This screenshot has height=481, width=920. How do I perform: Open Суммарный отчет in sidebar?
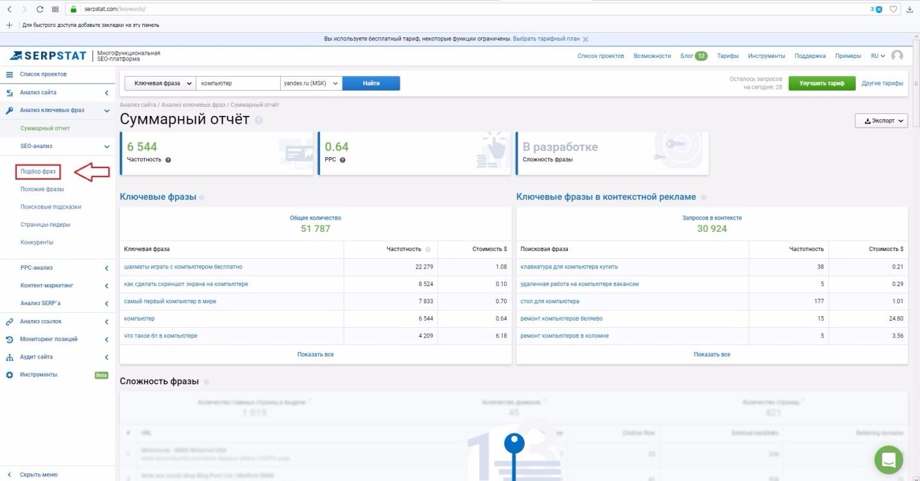coord(45,128)
